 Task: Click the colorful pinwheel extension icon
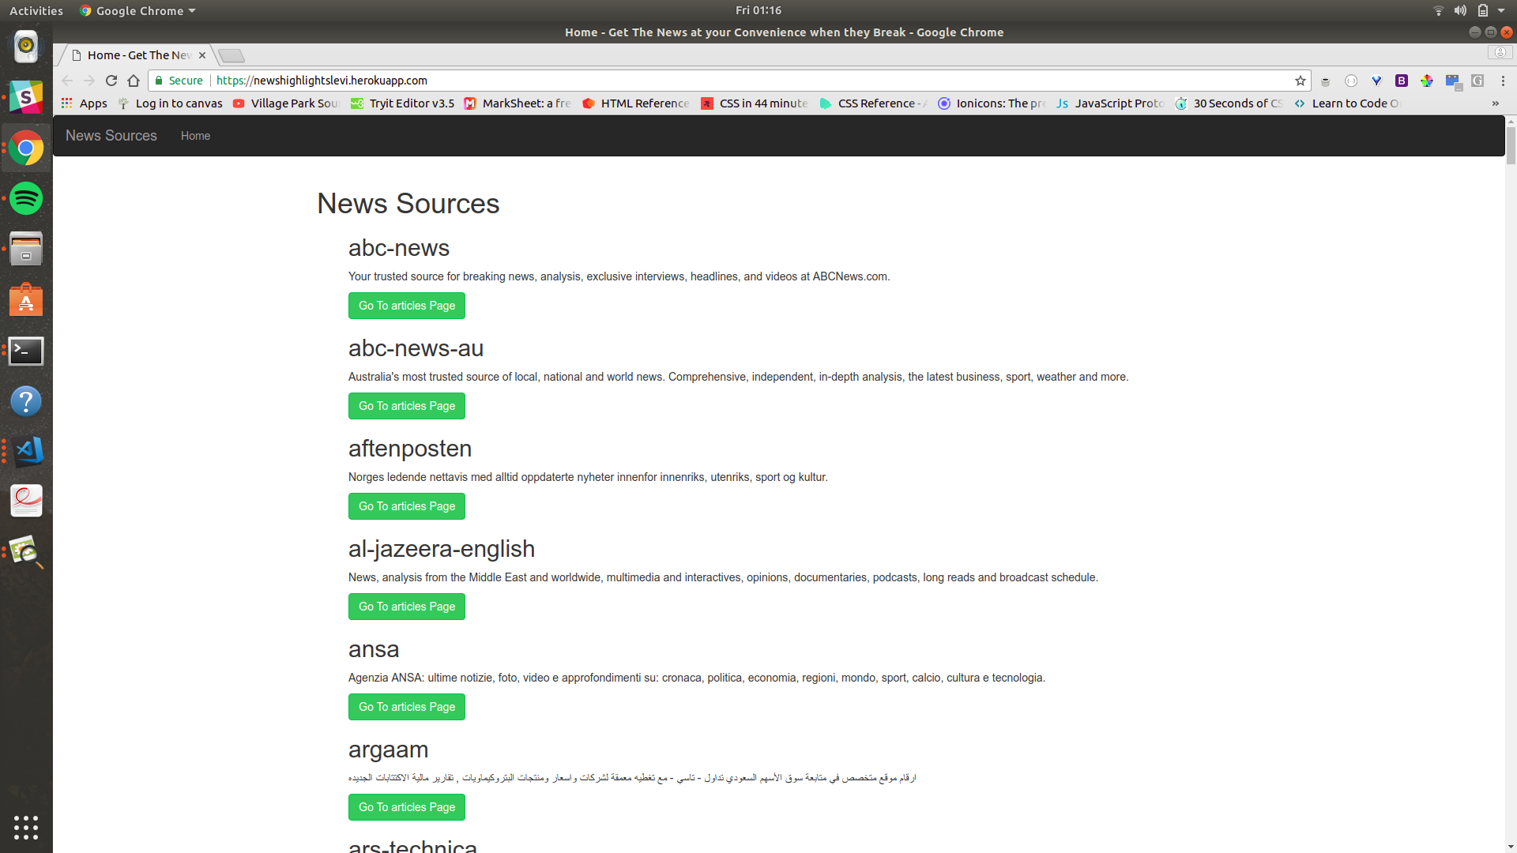1427,81
